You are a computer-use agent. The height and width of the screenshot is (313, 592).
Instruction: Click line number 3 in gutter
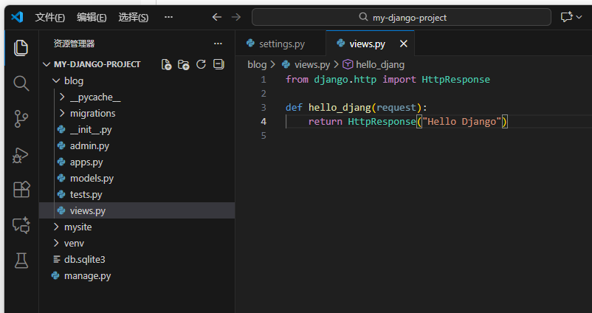[264, 108]
